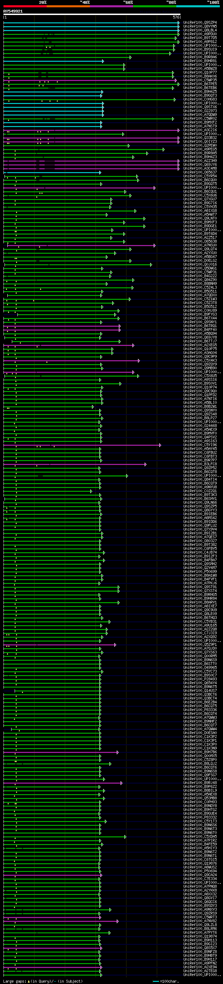
Task: Select the UniRef100_Q0IYZ3 label
Action: click(200, 142)
